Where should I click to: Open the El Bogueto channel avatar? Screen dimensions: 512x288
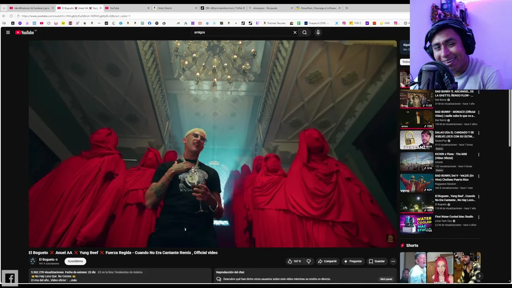coord(33,261)
